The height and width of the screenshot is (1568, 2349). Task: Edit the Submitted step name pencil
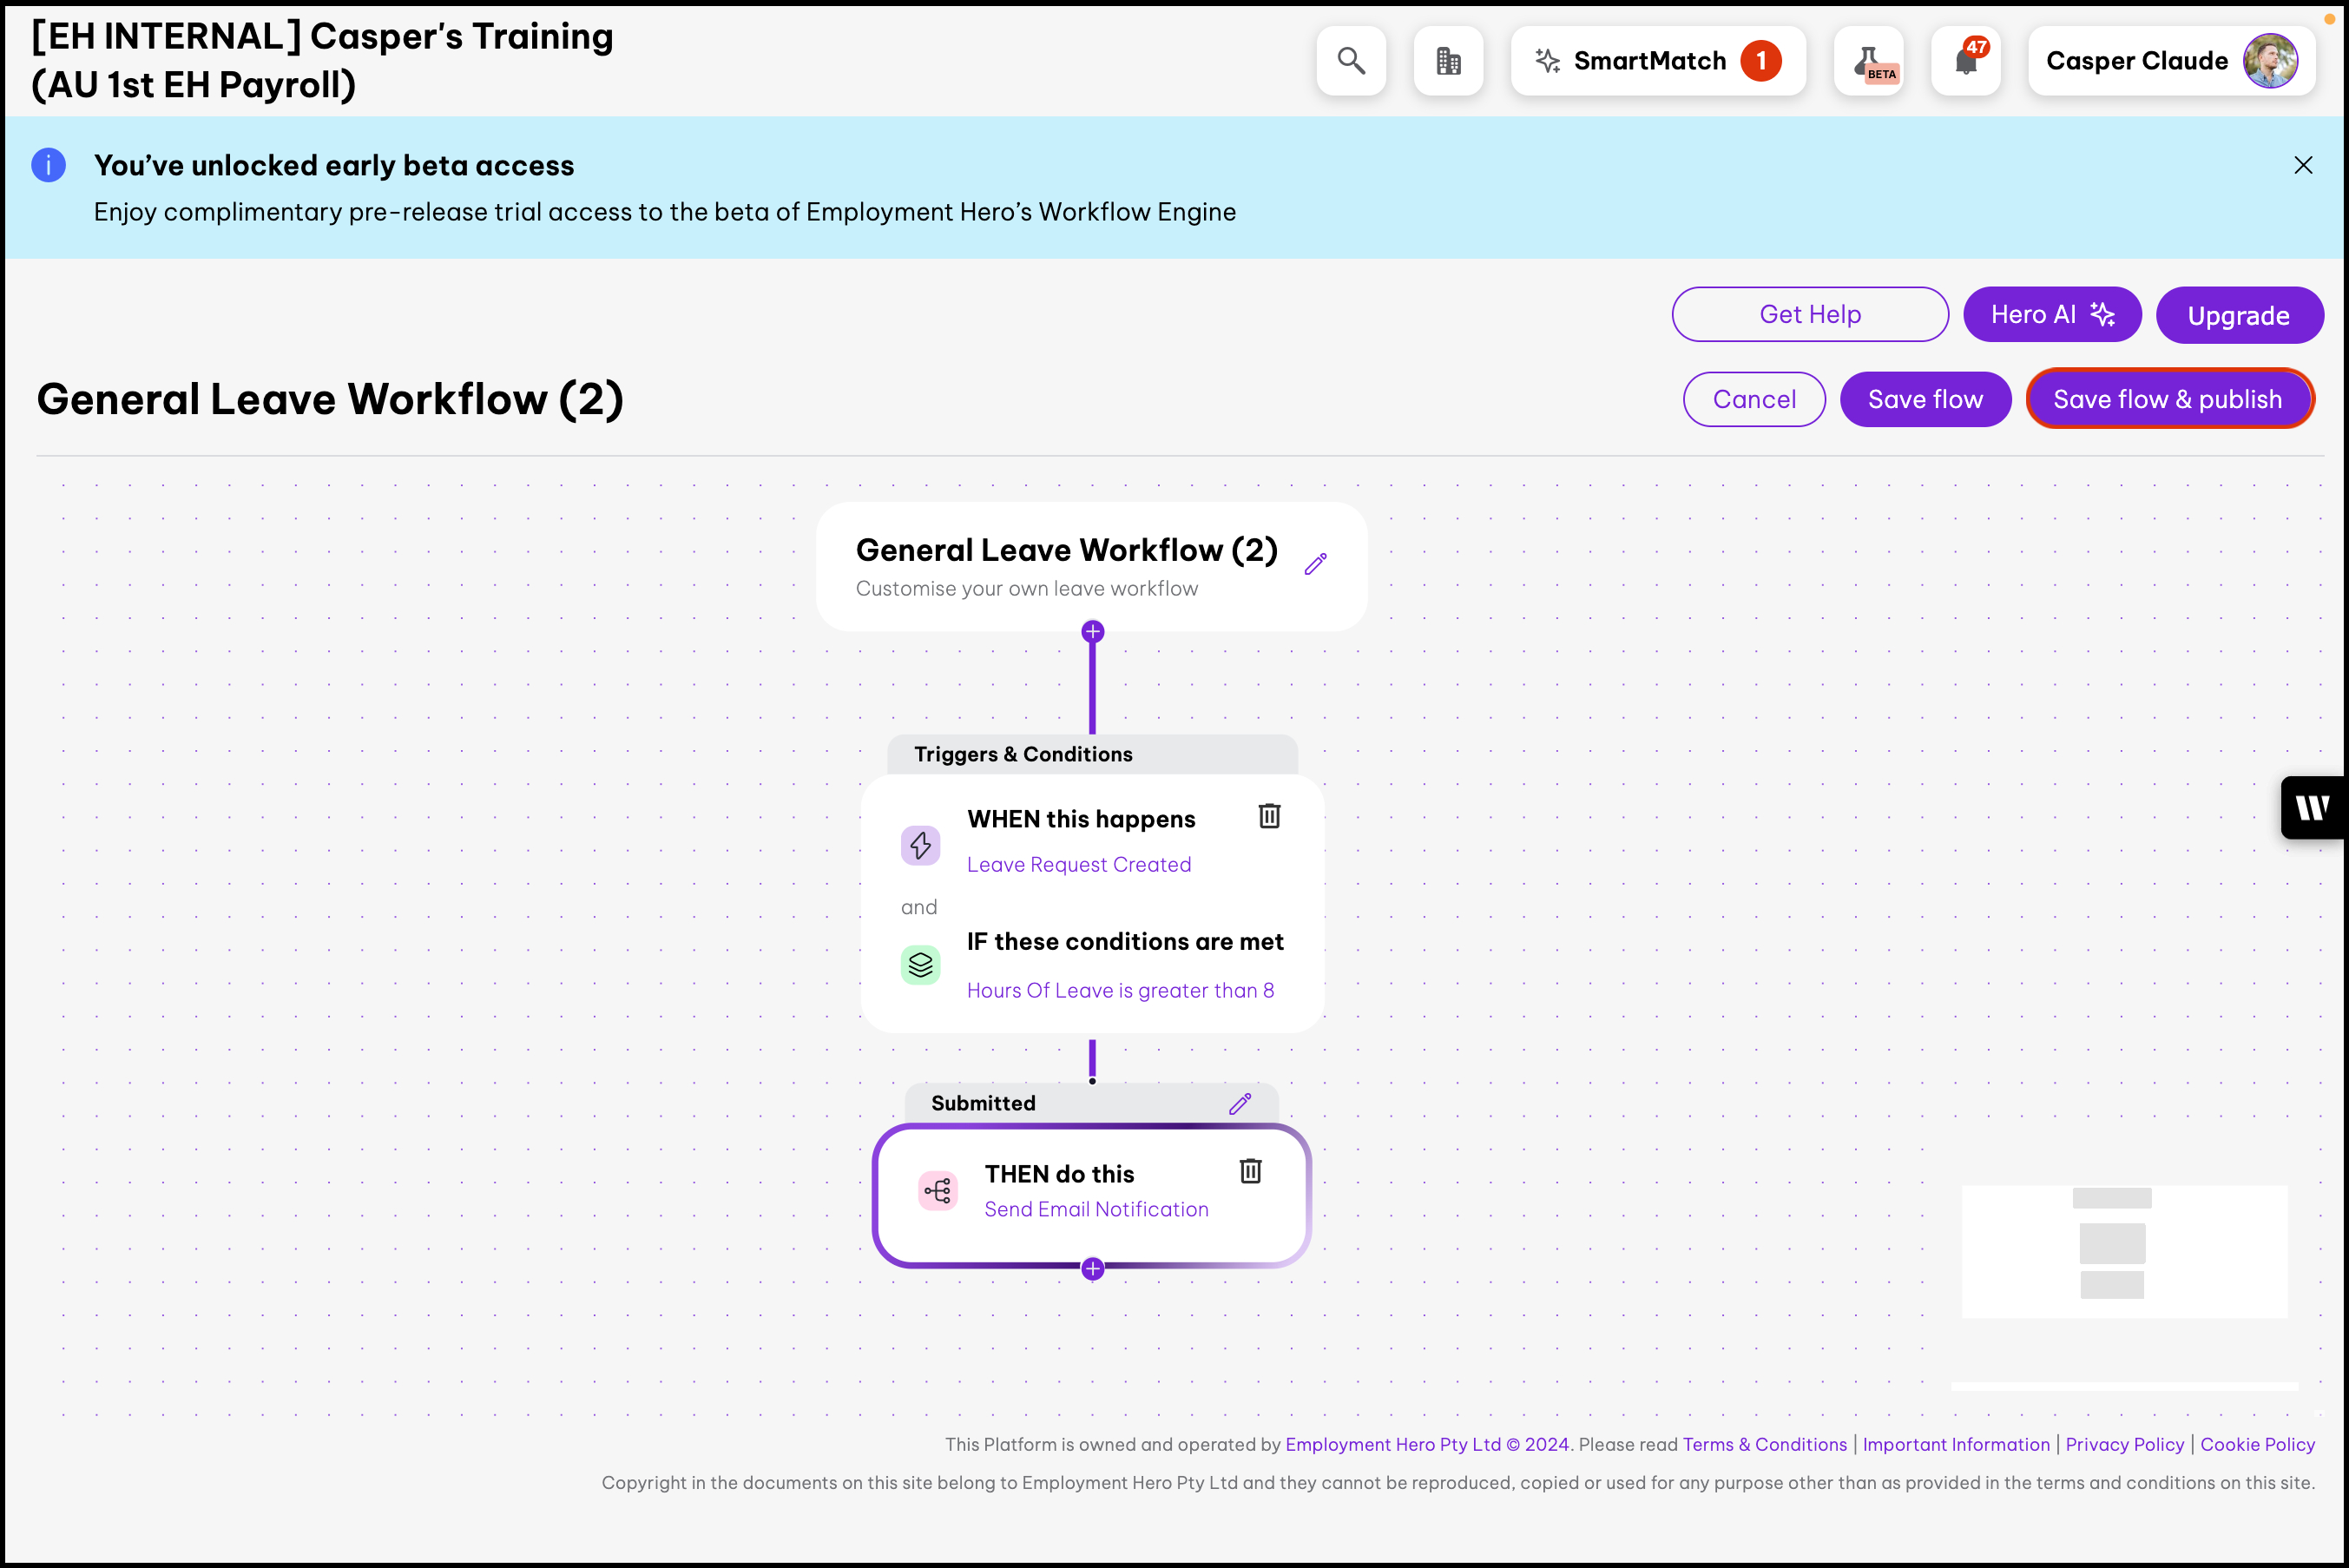pyautogui.click(x=1240, y=1103)
